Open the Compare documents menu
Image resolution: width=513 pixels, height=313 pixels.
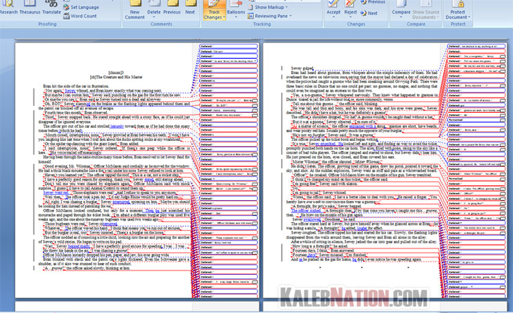[401, 10]
